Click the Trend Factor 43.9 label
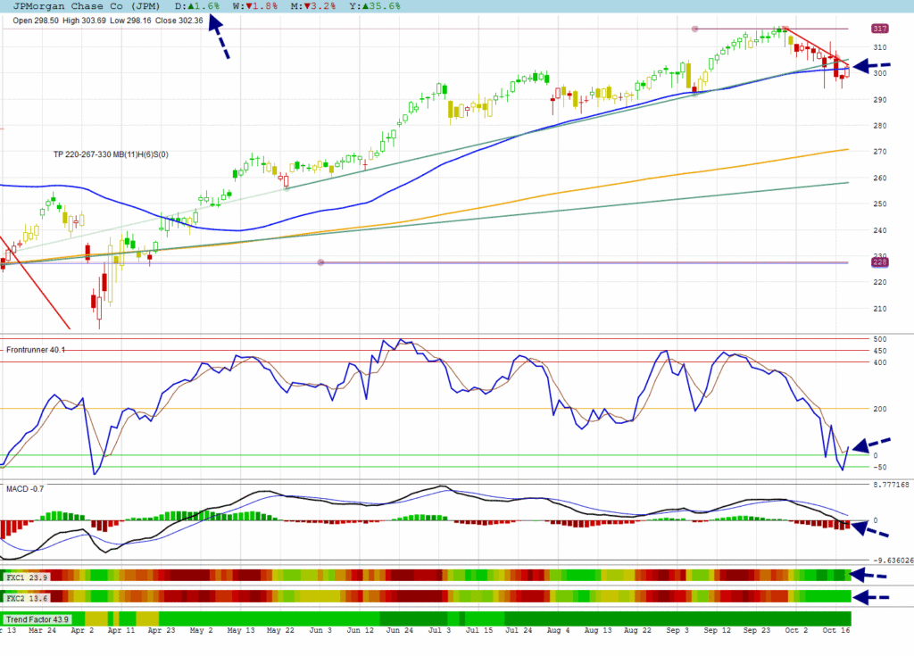Viewport: 914px width, 656px height. pyautogui.click(x=37, y=619)
